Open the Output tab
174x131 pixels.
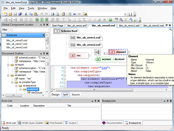point(70,123)
